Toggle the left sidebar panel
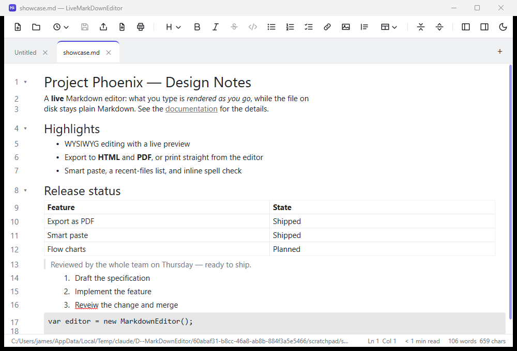 click(466, 27)
